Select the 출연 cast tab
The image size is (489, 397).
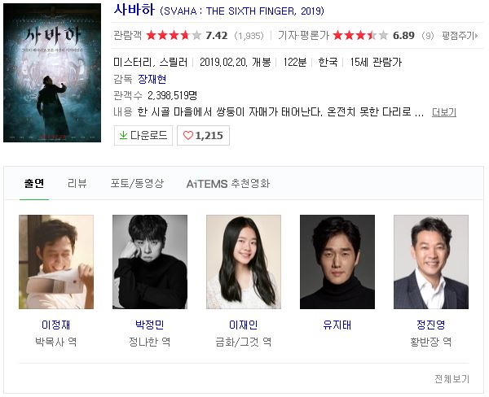[x=34, y=183]
